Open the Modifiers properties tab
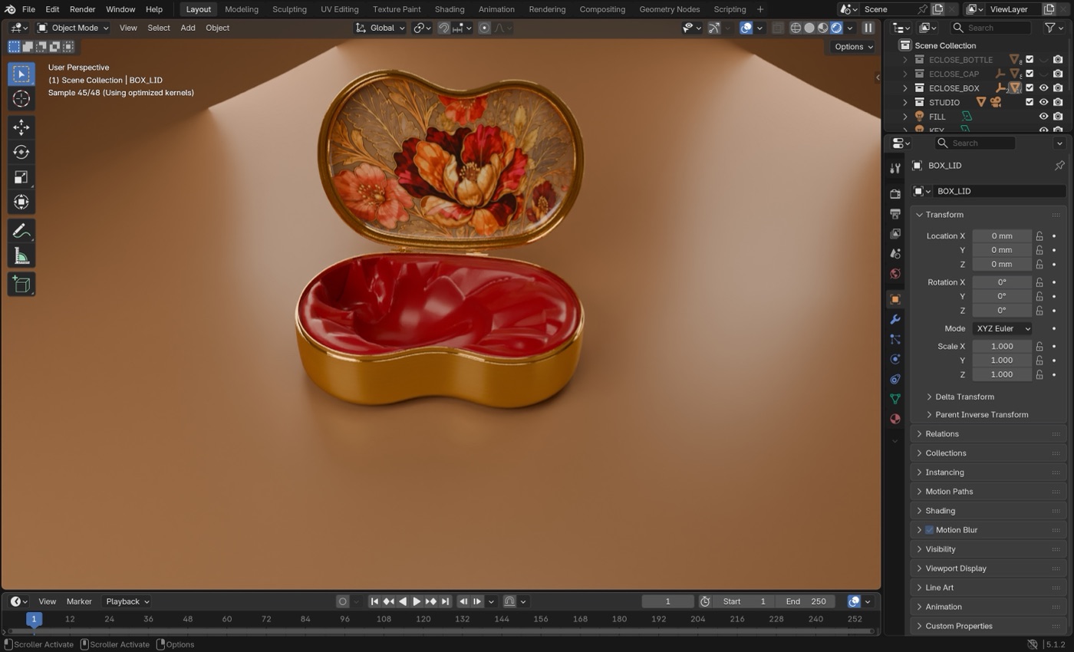This screenshot has height=652, width=1074. click(894, 319)
